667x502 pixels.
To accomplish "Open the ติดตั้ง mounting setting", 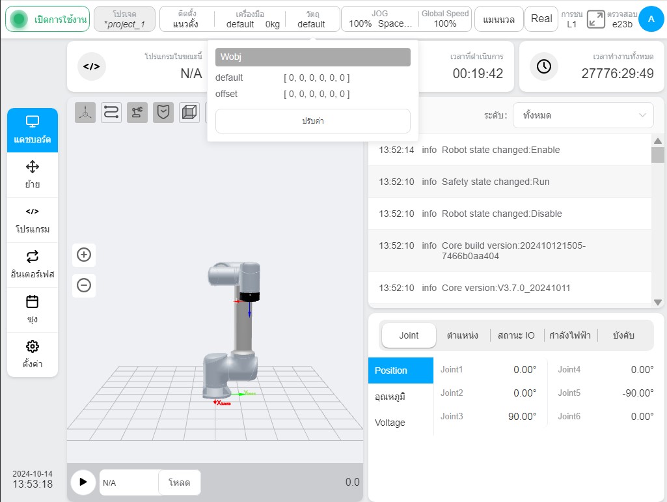I will (x=186, y=19).
